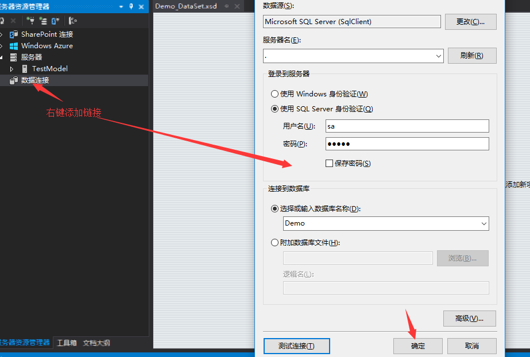This screenshot has height=357, width=530.
Task: Click the TestModel computer tower icon
Action: (24, 69)
